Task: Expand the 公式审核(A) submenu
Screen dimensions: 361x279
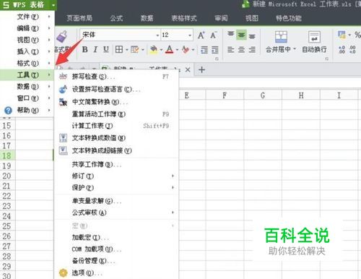Action: coord(116,213)
